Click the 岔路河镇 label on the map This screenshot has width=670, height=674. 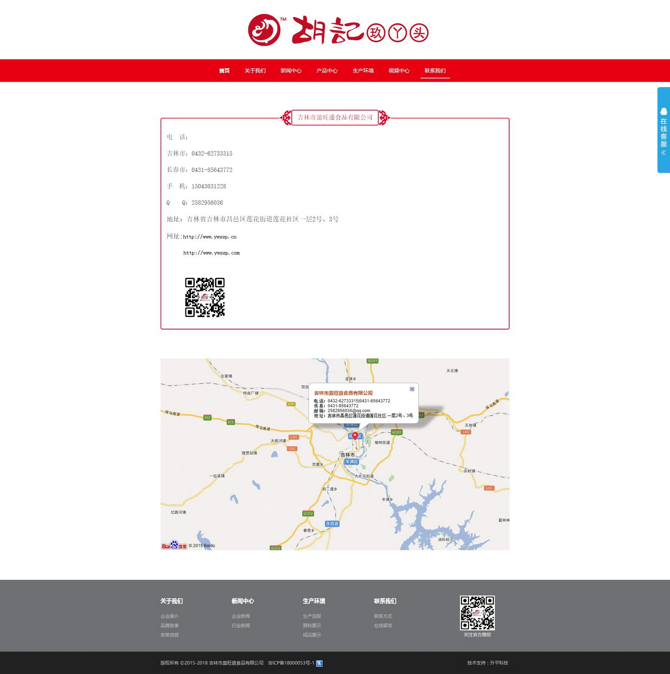(x=178, y=513)
